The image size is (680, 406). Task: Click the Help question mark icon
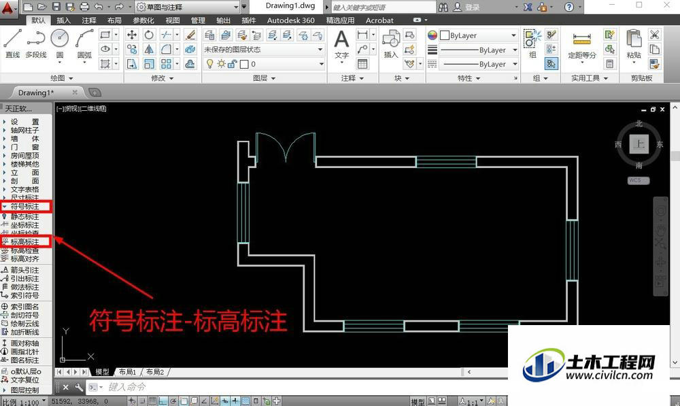[569, 7]
